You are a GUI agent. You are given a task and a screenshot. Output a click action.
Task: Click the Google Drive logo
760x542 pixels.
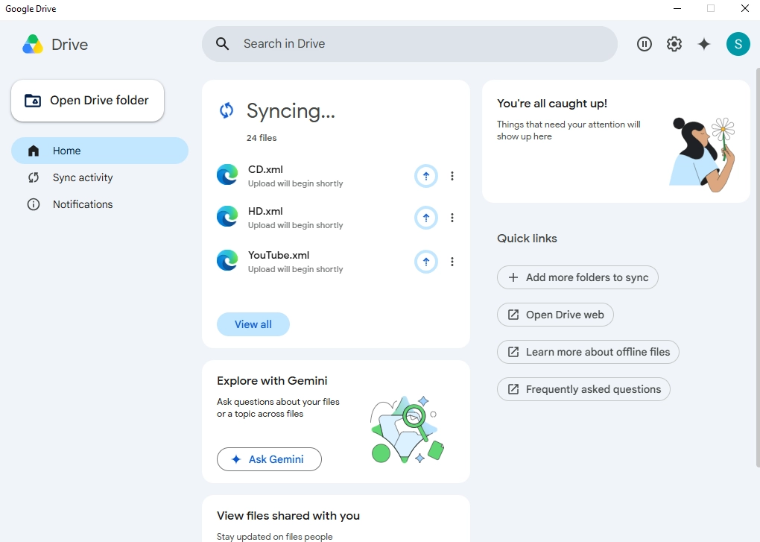(x=33, y=44)
